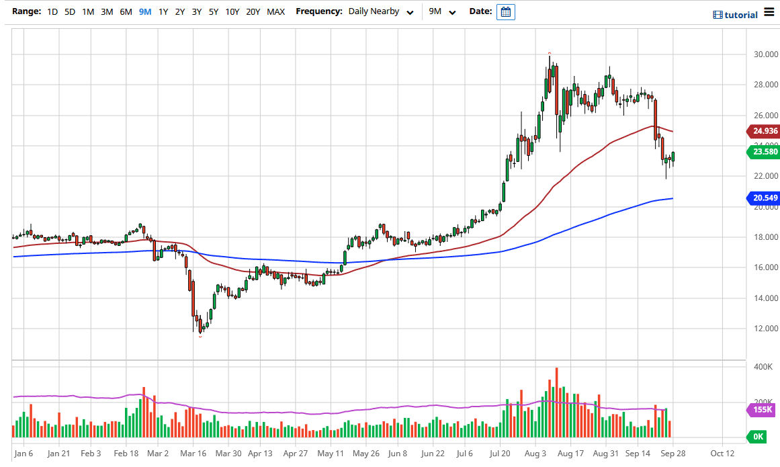
Task: Set range to 6M
Action: point(126,11)
